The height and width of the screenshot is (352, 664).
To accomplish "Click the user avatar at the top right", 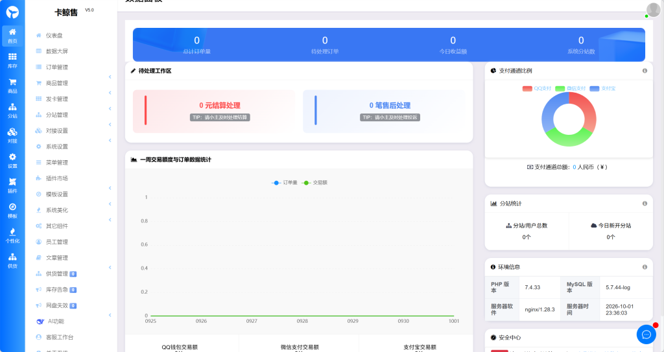I will coord(653,9).
